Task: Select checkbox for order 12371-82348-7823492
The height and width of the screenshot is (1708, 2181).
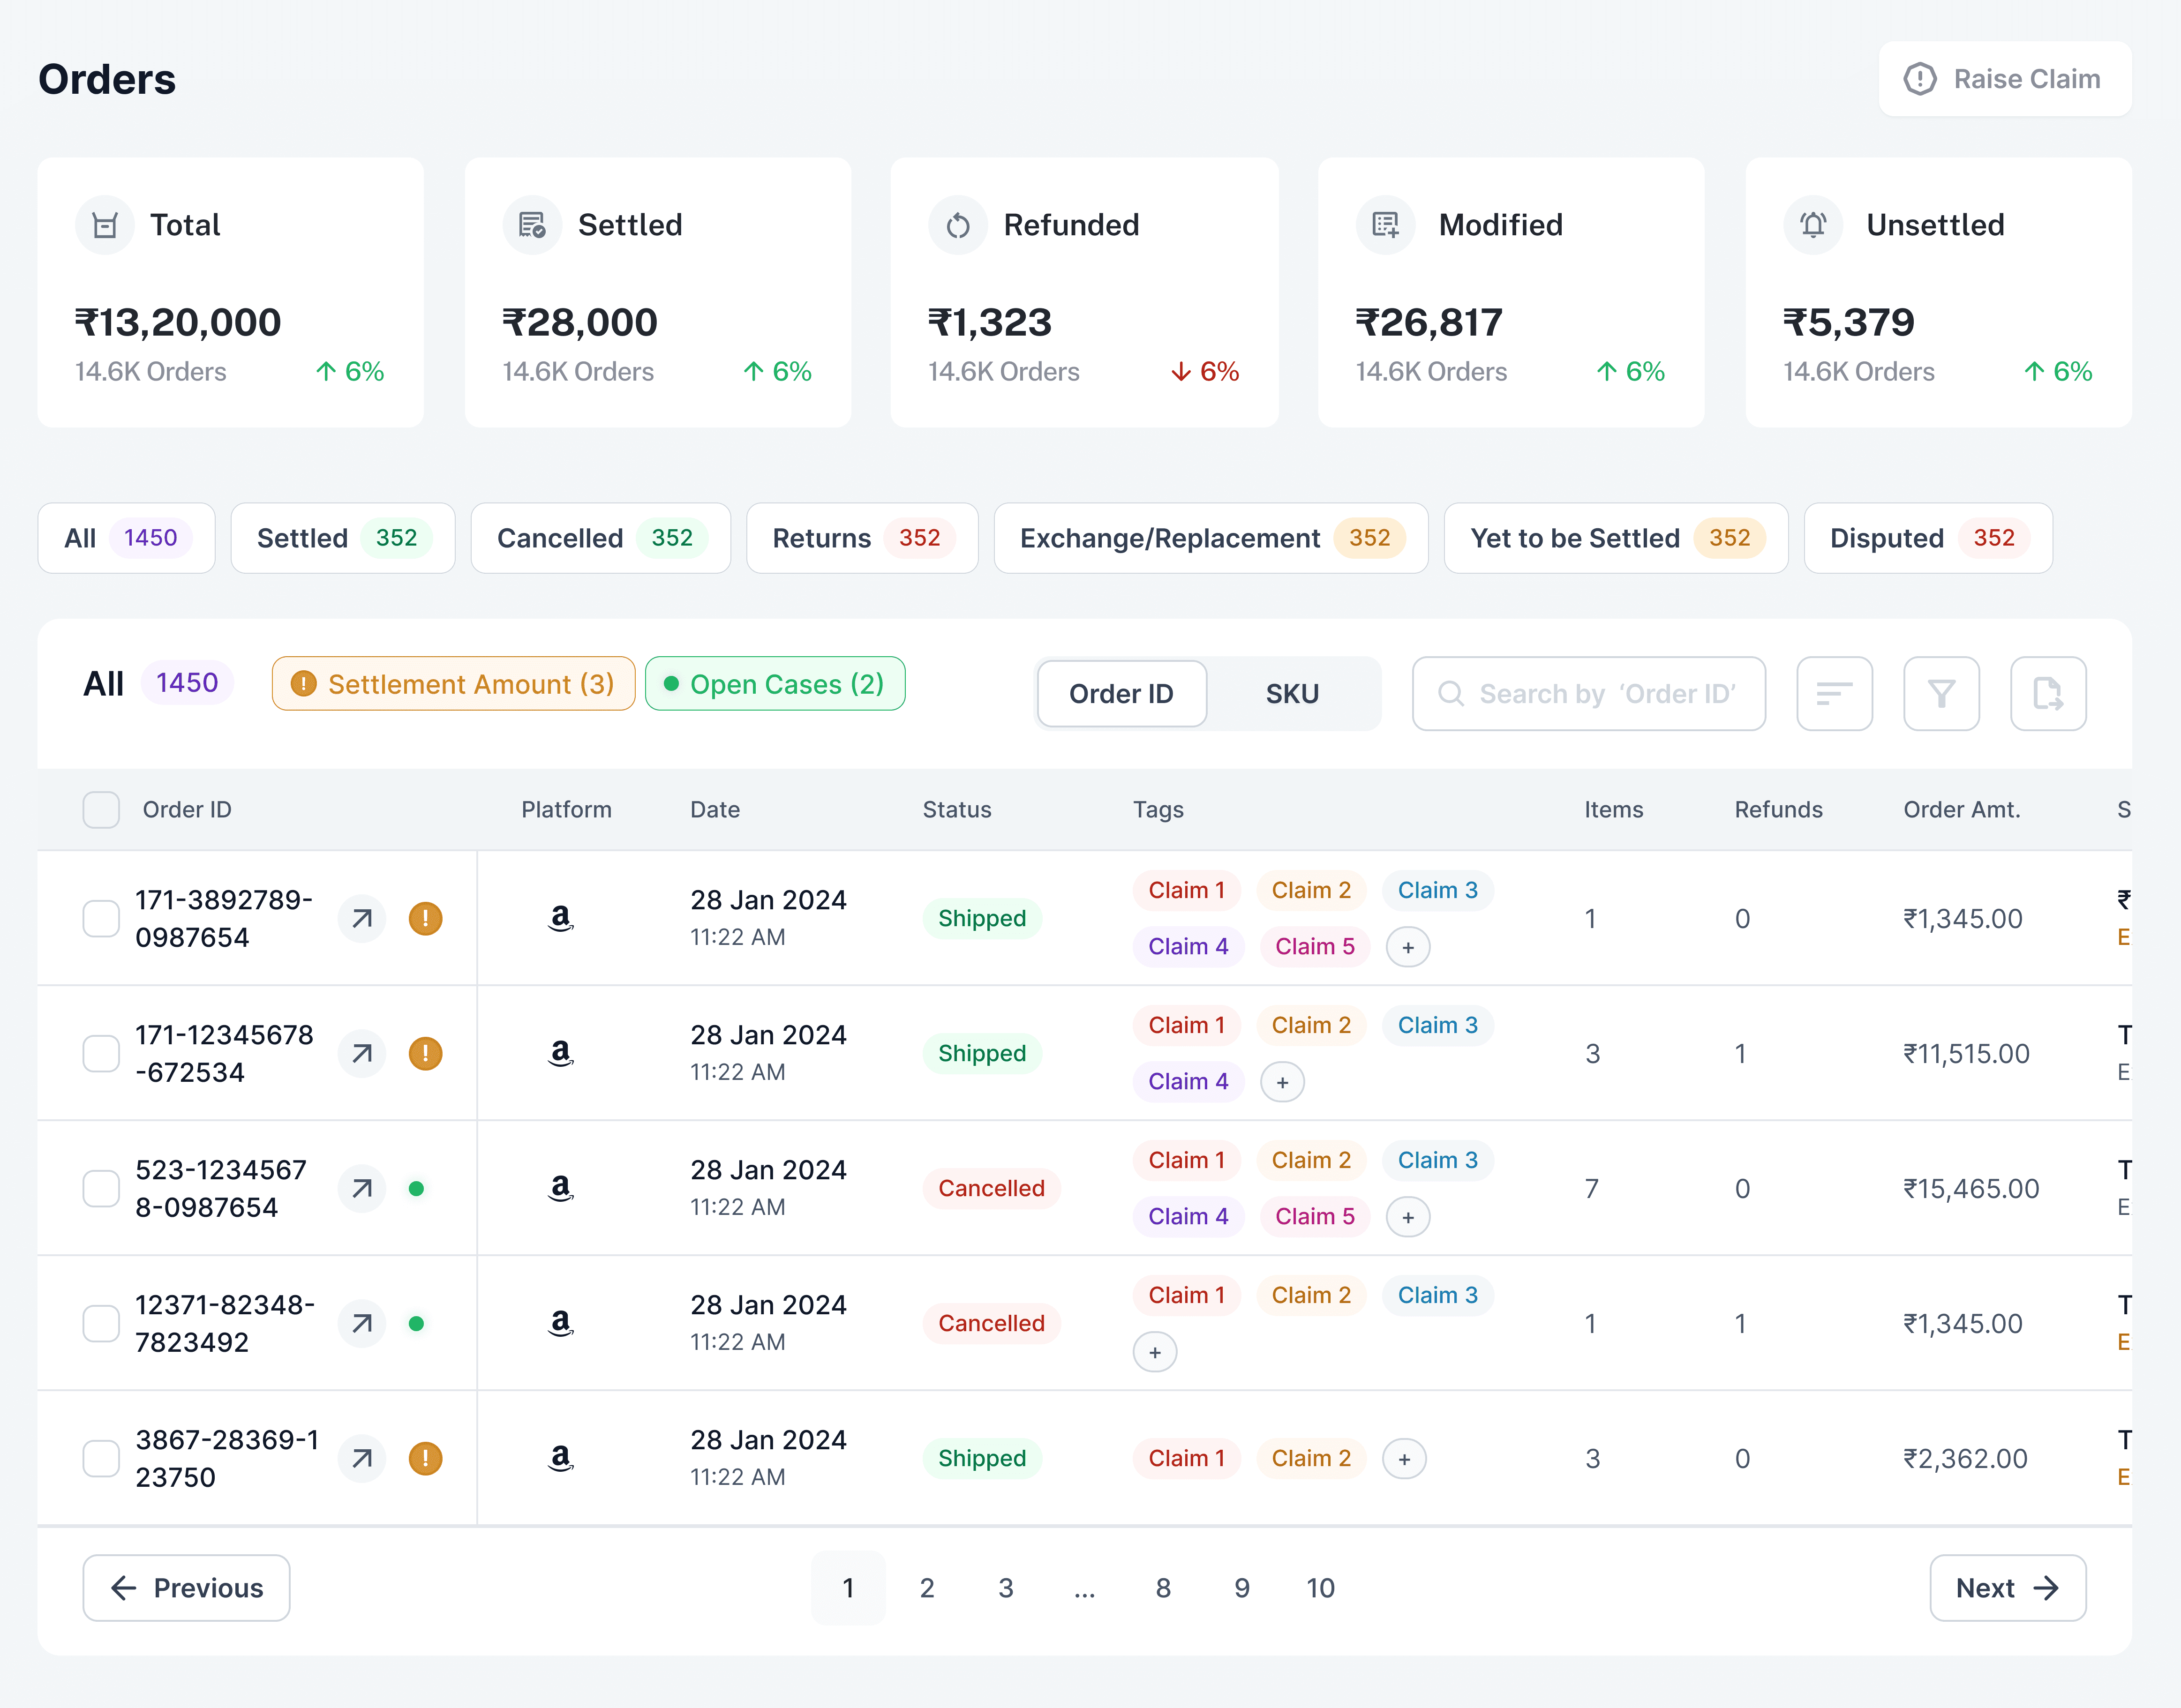Action: click(101, 1323)
